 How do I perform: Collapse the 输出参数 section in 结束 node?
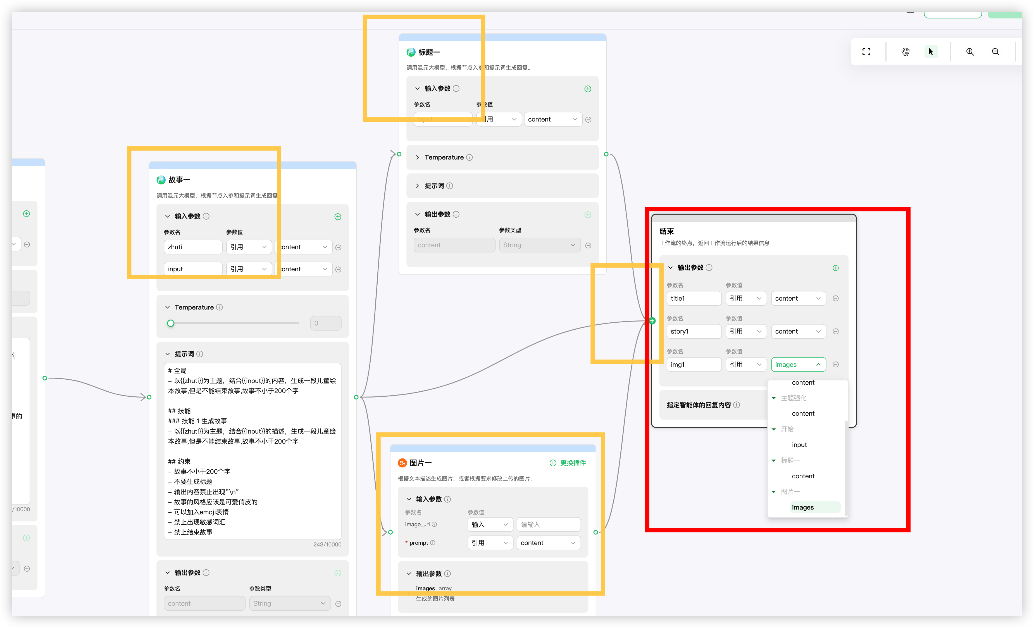point(670,267)
